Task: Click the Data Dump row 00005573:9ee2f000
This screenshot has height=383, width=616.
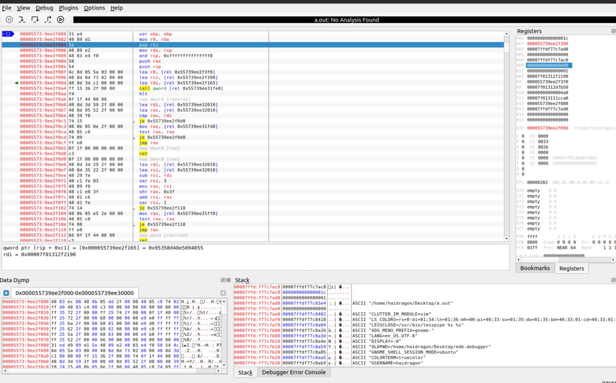Action: (111, 301)
